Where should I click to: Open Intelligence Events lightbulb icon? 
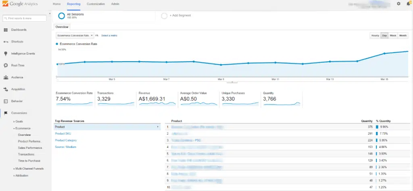point(6,53)
